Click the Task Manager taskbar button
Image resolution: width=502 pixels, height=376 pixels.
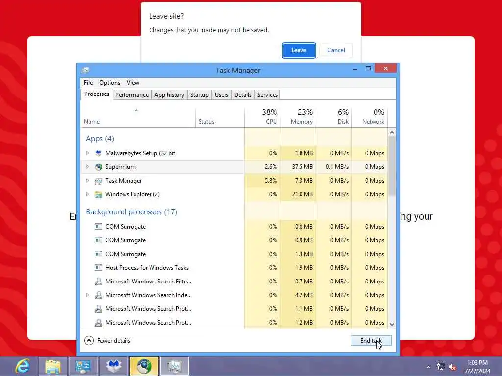pos(175,366)
